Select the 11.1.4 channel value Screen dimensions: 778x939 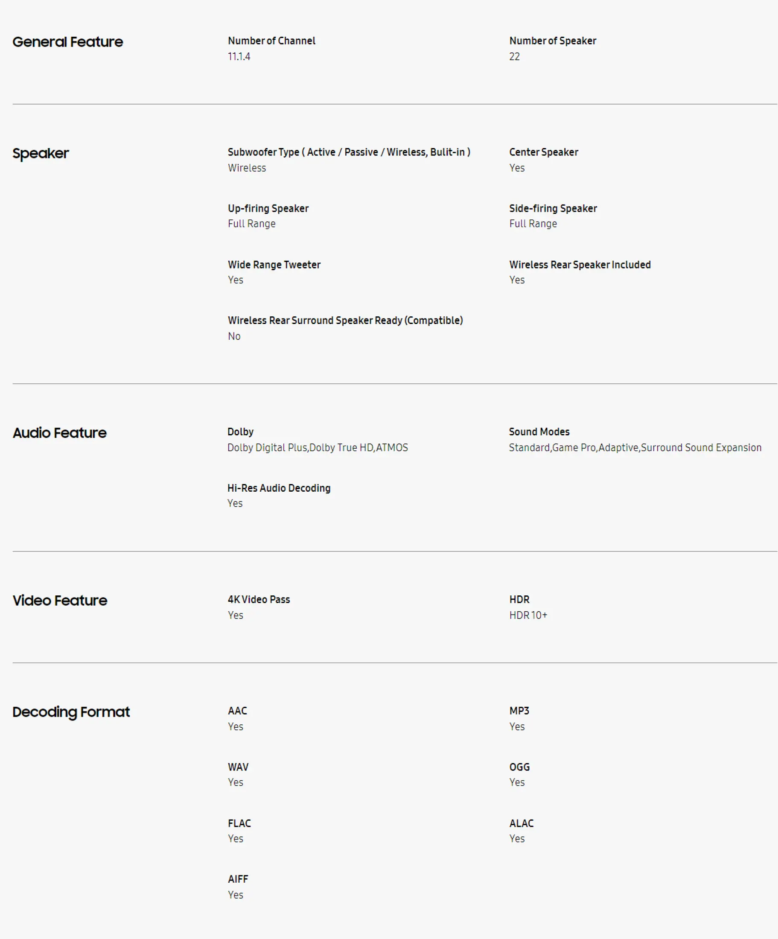pyautogui.click(x=239, y=57)
